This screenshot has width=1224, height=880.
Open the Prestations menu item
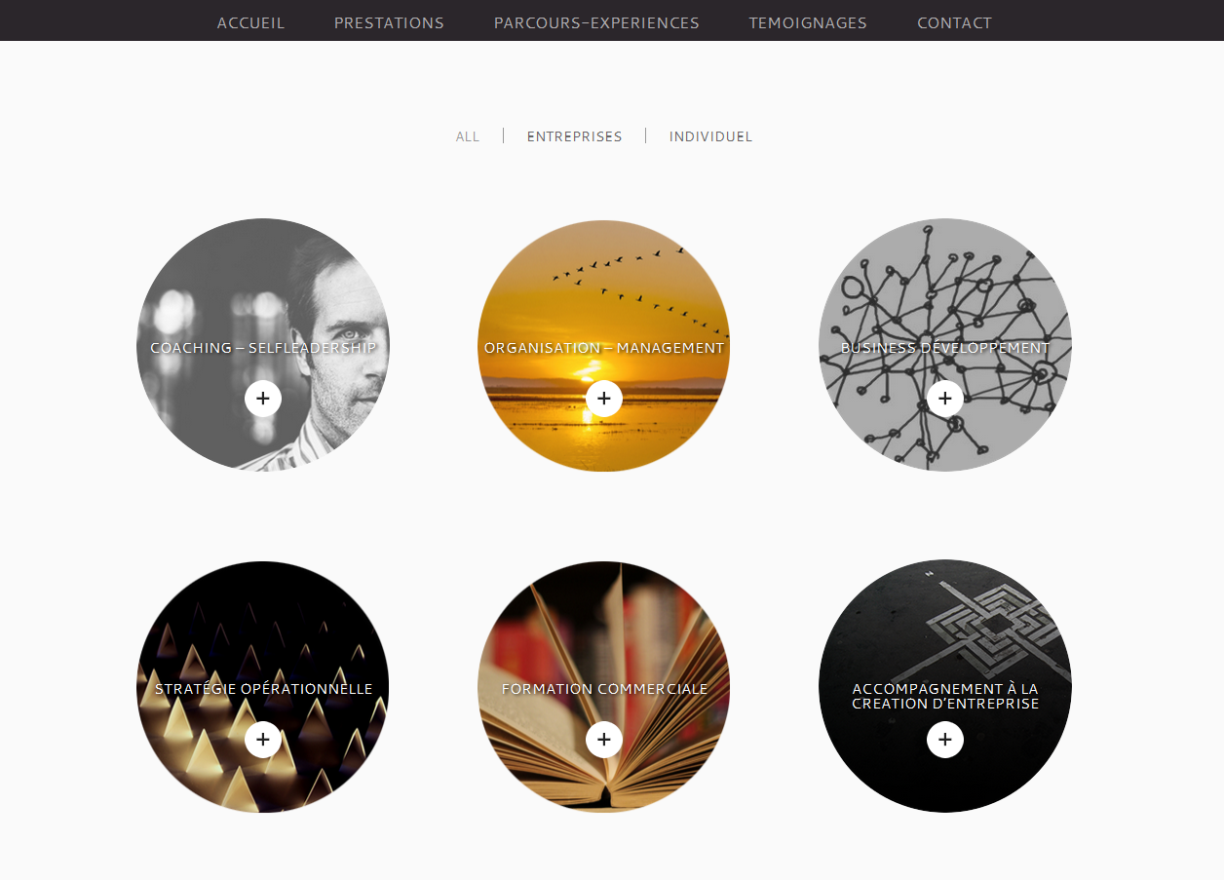[x=389, y=22]
